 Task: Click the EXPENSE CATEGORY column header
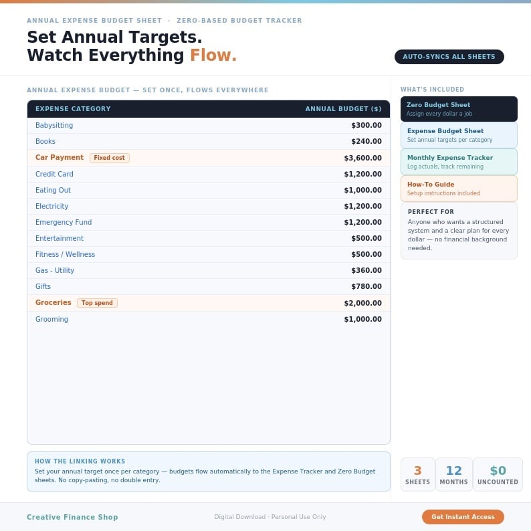coord(73,109)
